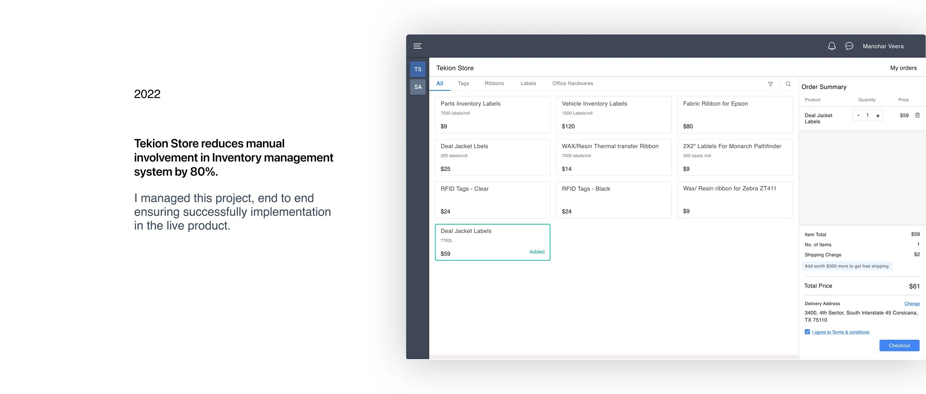Open Manohar Veera user profile
The width and height of the screenshot is (926, 394).
883,46
